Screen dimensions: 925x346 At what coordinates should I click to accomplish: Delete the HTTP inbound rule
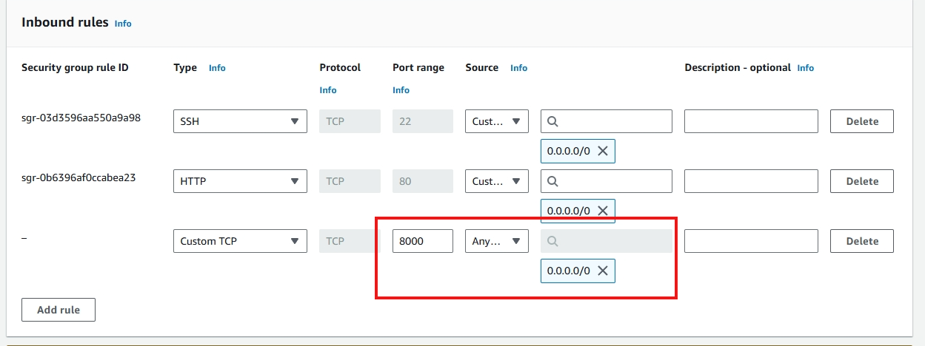point(862,181)
